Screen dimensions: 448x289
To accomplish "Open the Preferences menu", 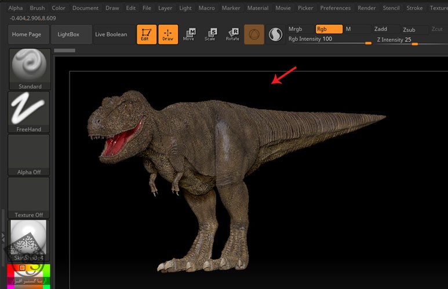I will (x=335, y=8).
